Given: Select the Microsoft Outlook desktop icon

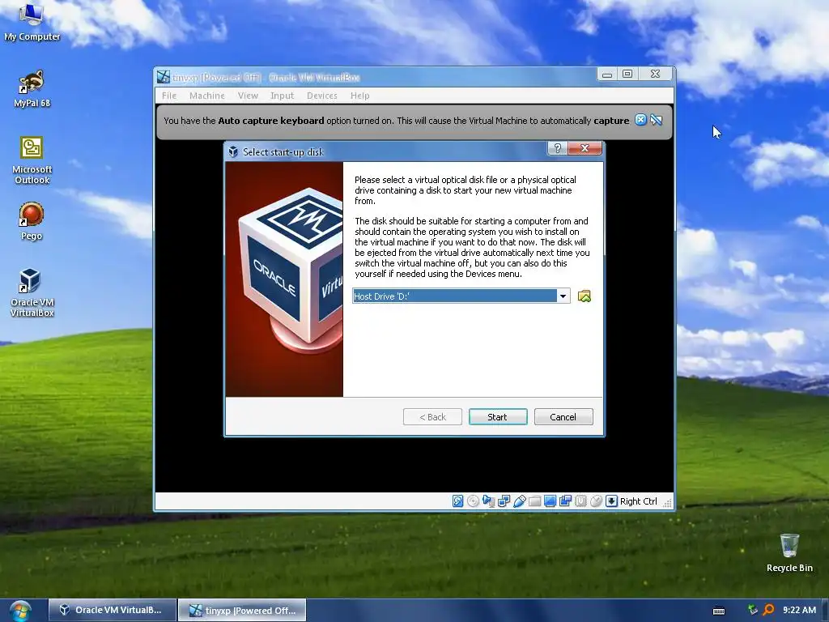Looking at the screenshot, I should 32,161.
